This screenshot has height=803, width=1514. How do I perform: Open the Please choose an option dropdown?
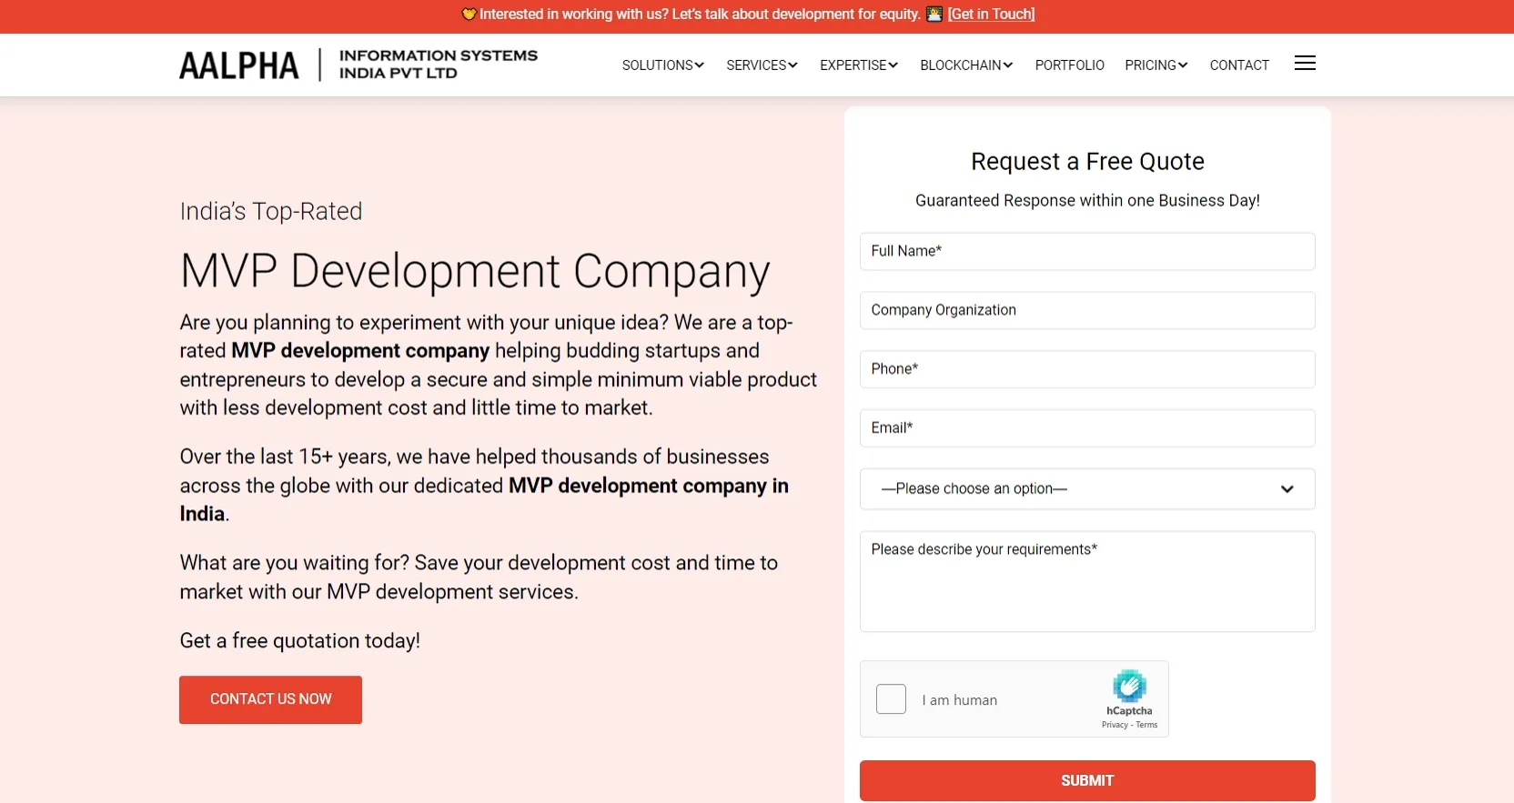click(x=1087, y=489)
